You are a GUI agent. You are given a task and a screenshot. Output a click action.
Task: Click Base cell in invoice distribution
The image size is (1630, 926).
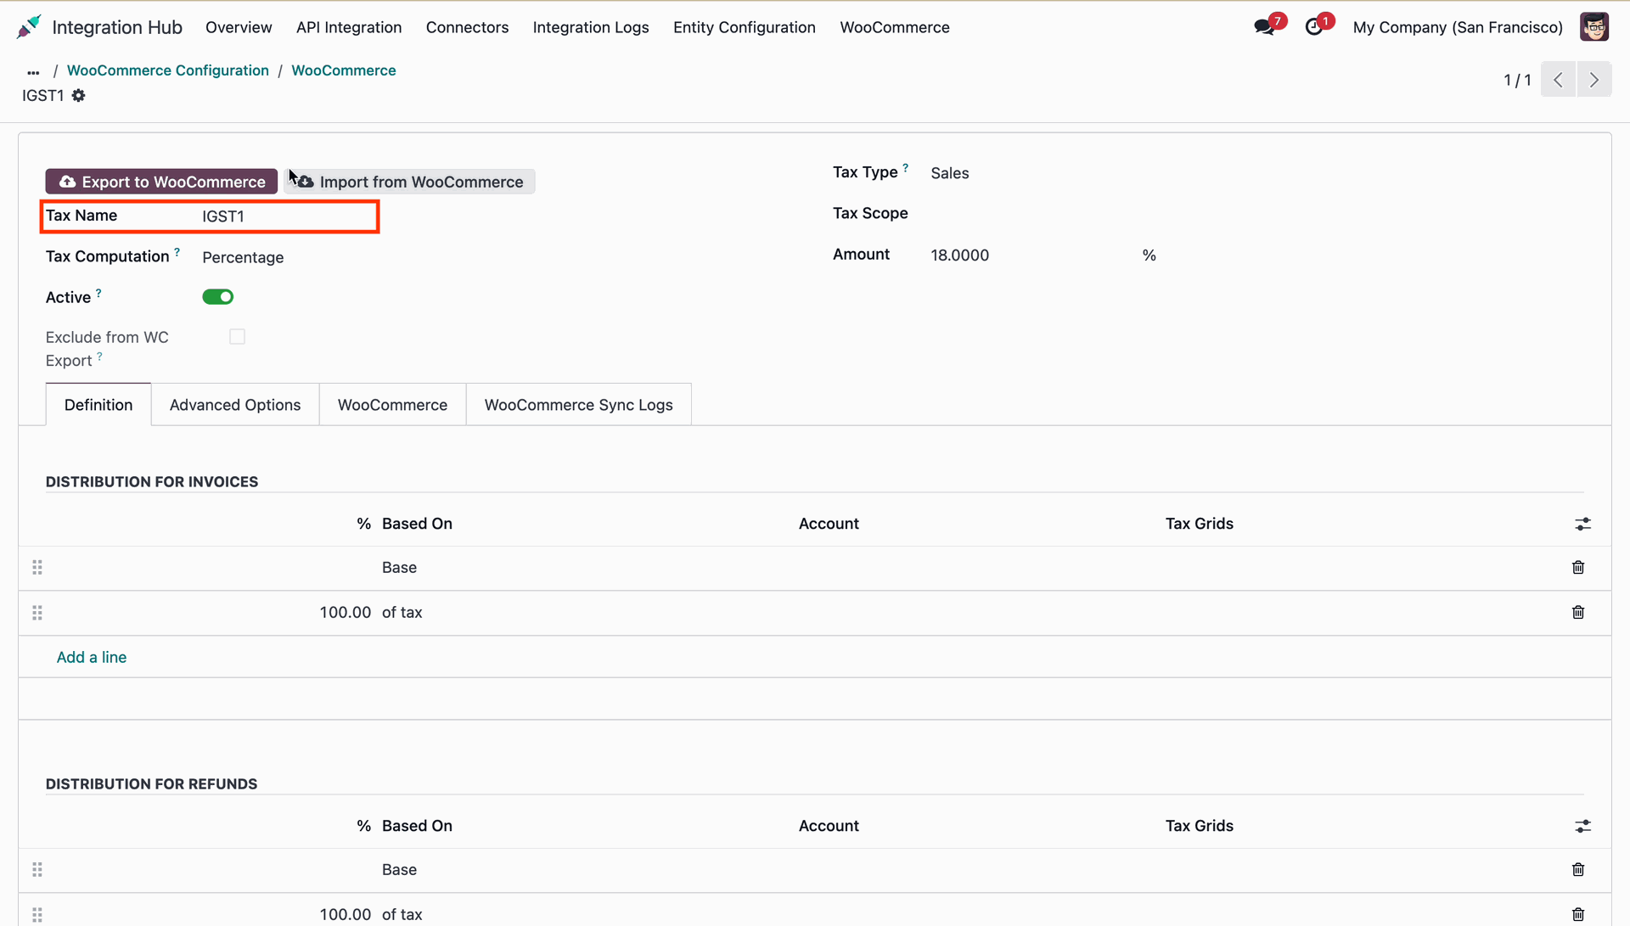(399, 568)
